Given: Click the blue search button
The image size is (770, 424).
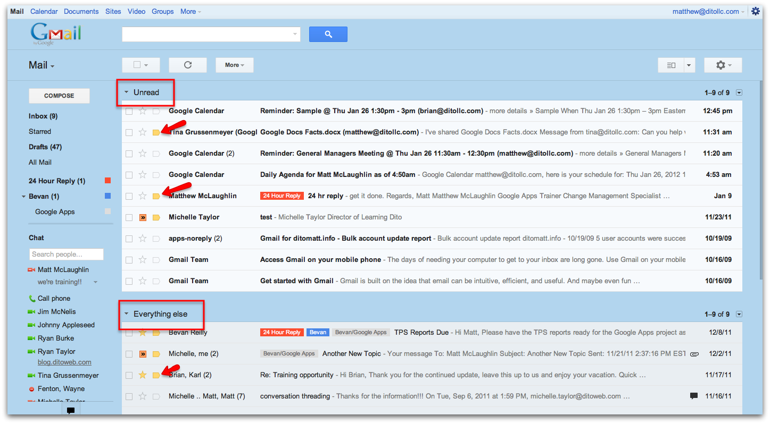Looking at the screenshot, I should [328, 34].
